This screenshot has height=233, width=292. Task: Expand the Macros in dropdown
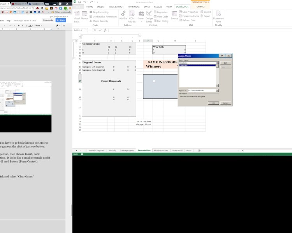[x=217, y=90]
